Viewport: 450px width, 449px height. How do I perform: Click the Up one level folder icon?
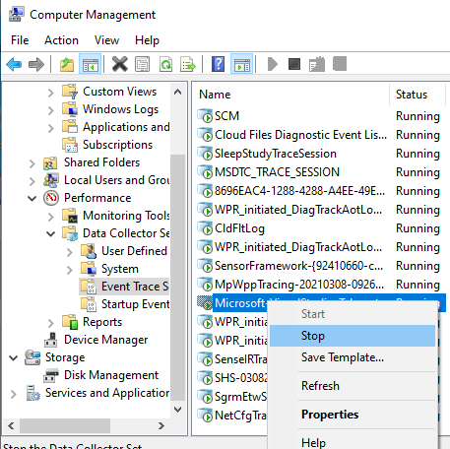[67, 64]
